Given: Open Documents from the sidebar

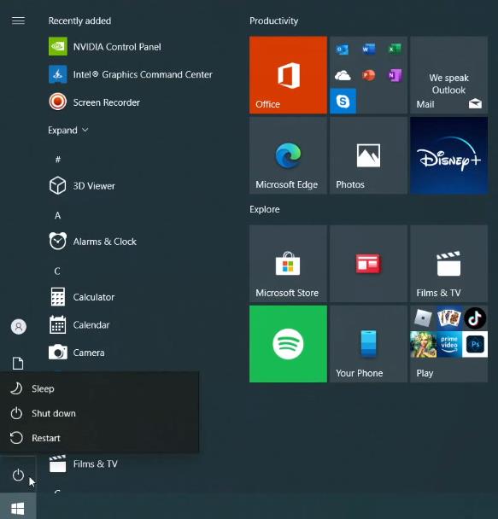Looking at the screenshot, I should point(18,363).
